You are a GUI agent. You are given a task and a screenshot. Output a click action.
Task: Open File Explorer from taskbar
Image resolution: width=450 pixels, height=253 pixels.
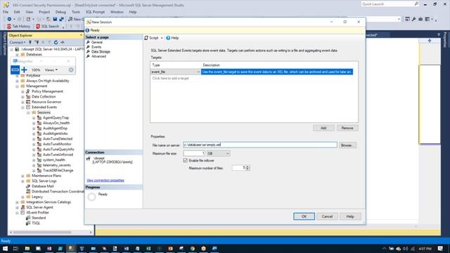click(27, 248)
